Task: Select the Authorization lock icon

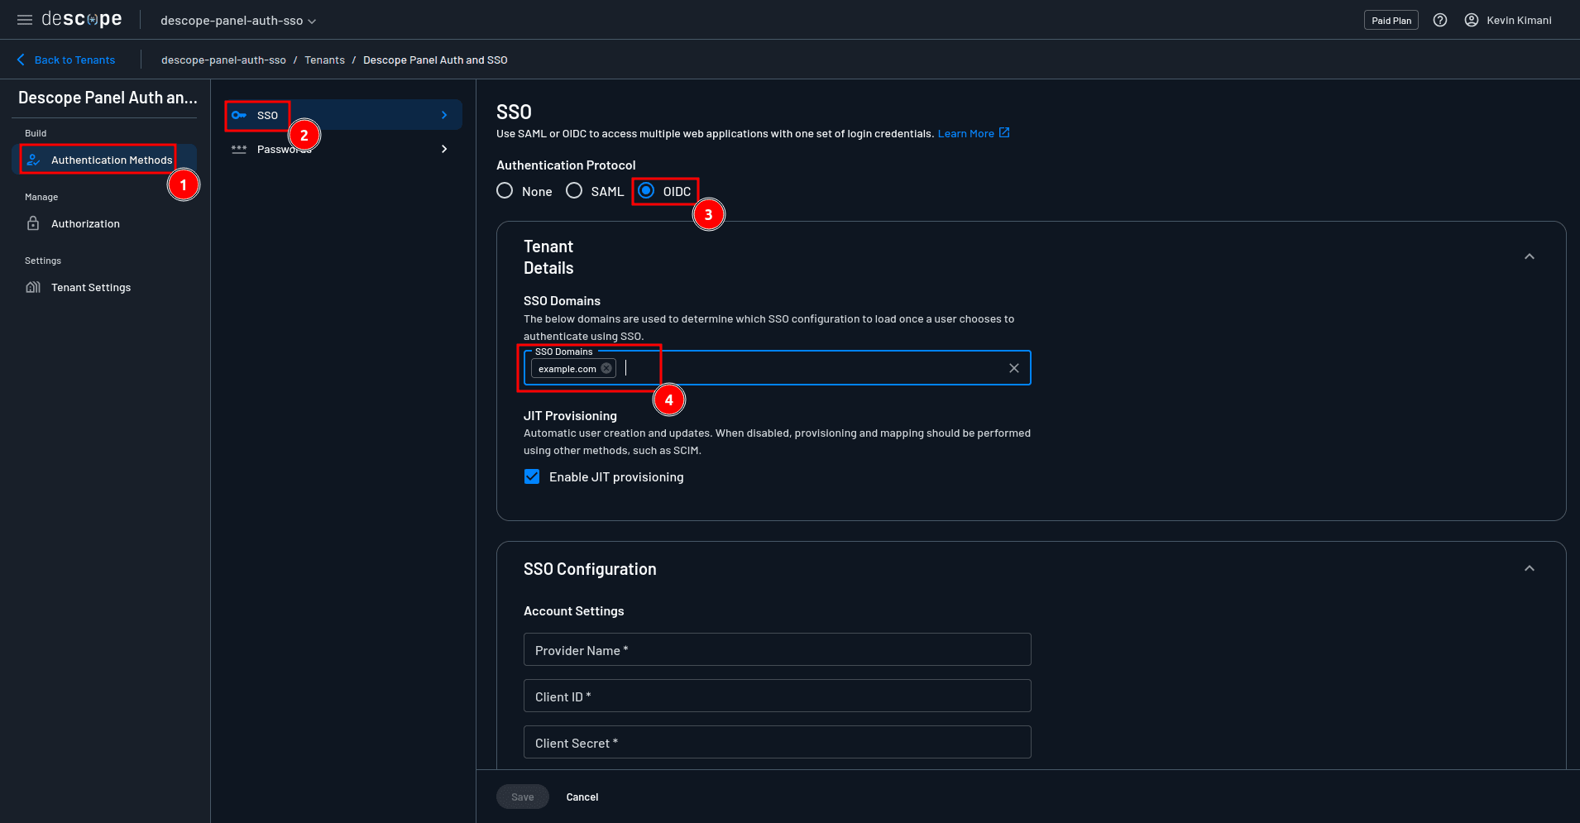Action: pos(33,223)
